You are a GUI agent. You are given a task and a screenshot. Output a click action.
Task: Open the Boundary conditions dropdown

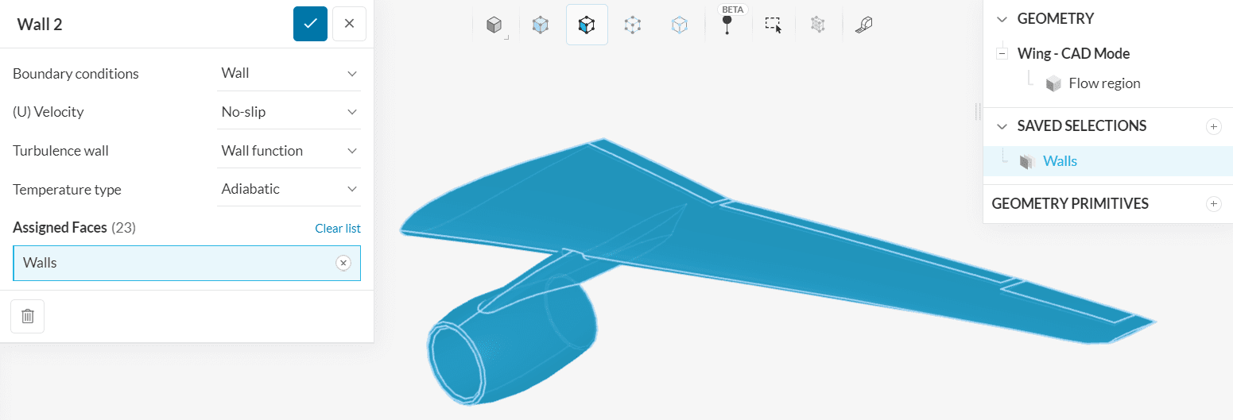(x=289, y=73)
